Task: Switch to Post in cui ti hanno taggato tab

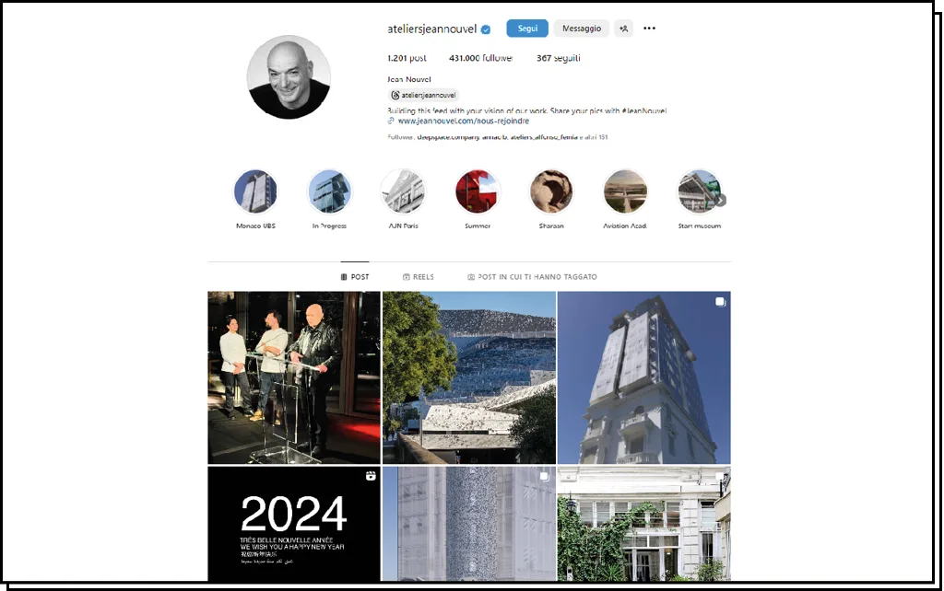Action: pyautogui.click(x=532, y=276)
